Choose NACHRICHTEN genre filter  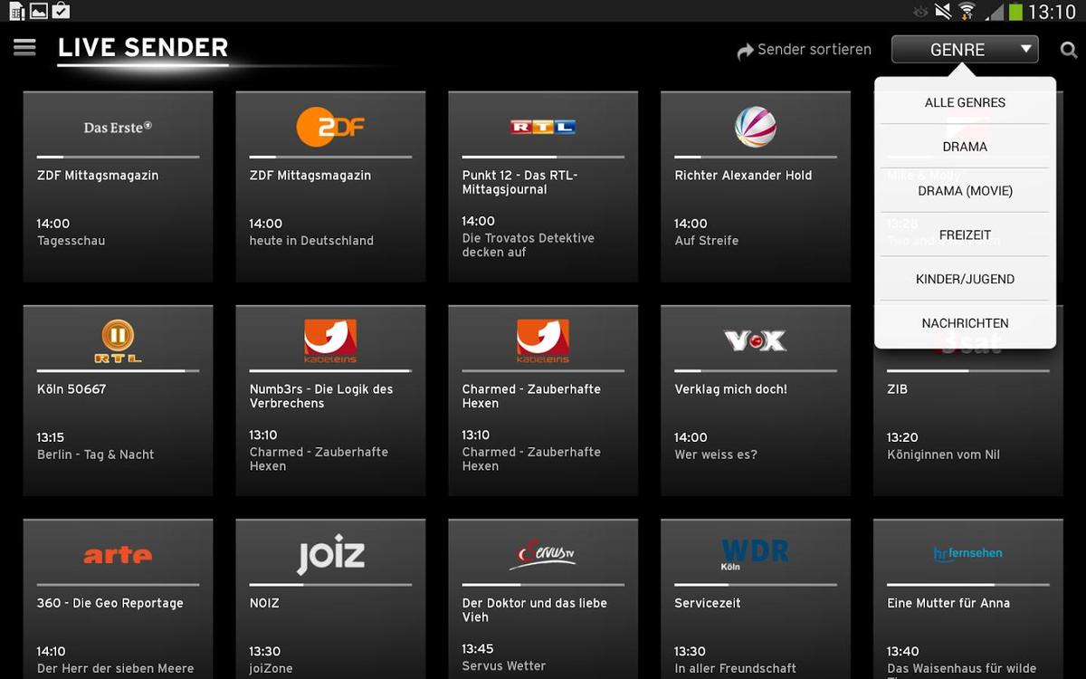click(965, 323)
